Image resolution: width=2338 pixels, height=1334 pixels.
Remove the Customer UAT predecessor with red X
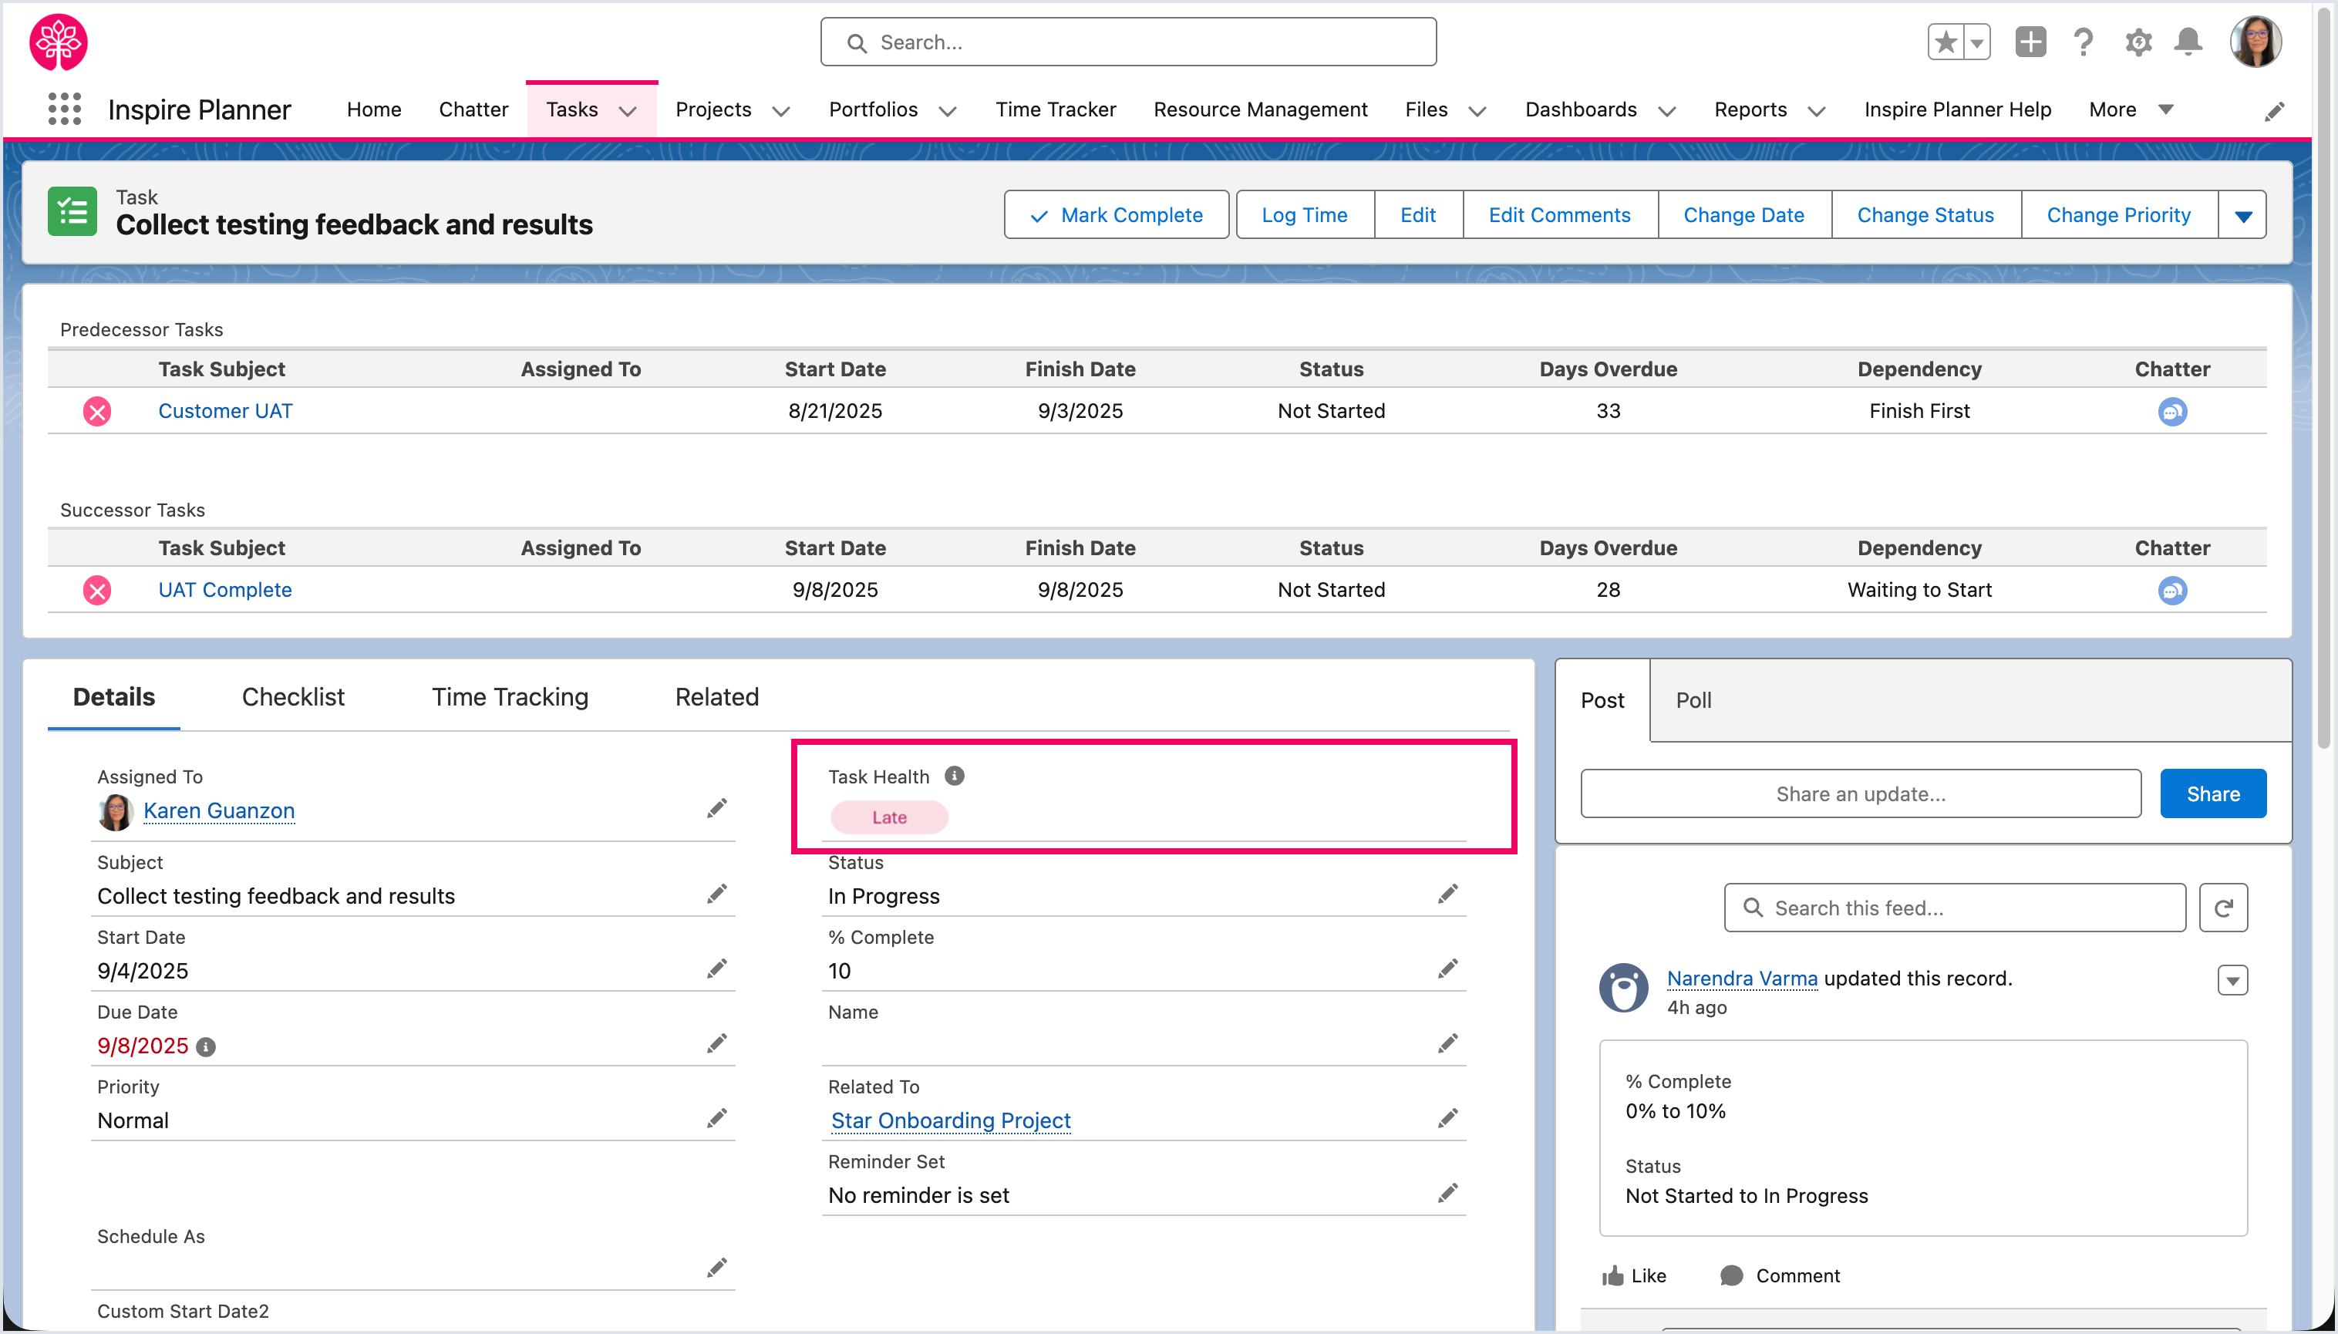pyautogui.click(x=97, y=411)
